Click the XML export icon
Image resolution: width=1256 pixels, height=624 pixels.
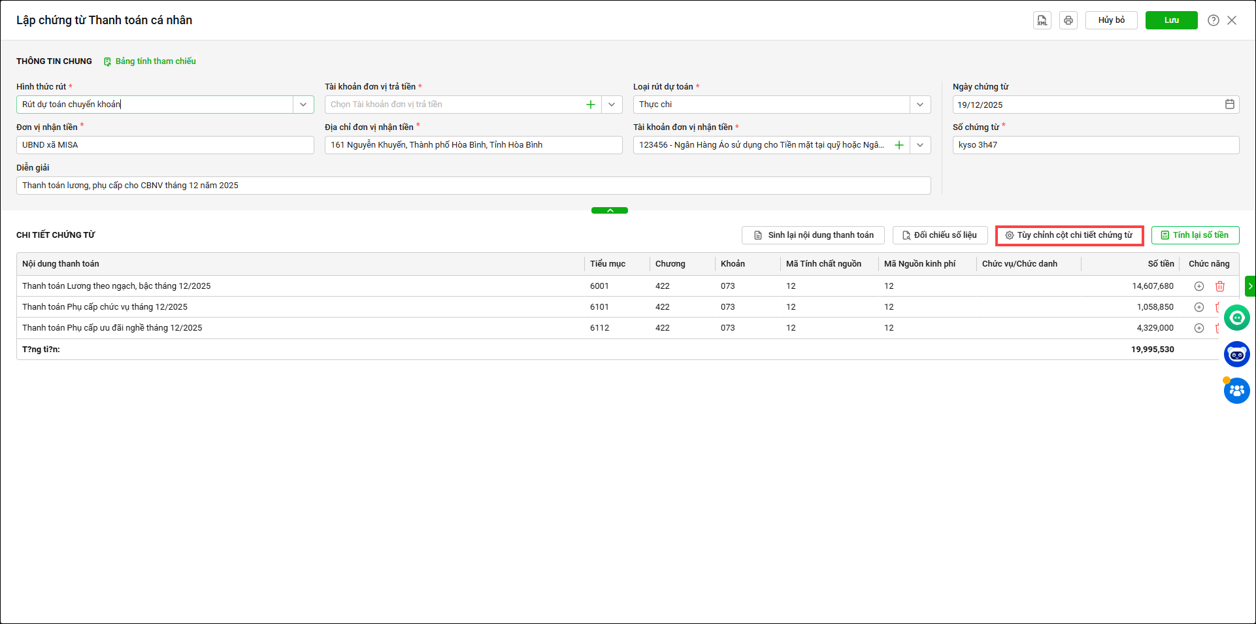pyautogui.click(x=1042, y=20)
